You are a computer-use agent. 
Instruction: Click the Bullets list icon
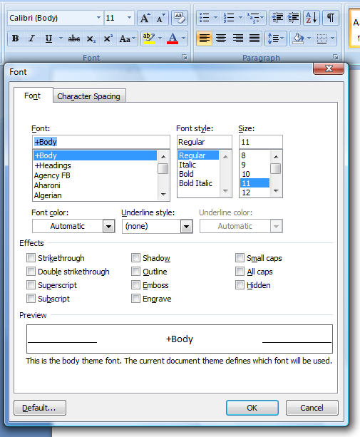point(205,18)
